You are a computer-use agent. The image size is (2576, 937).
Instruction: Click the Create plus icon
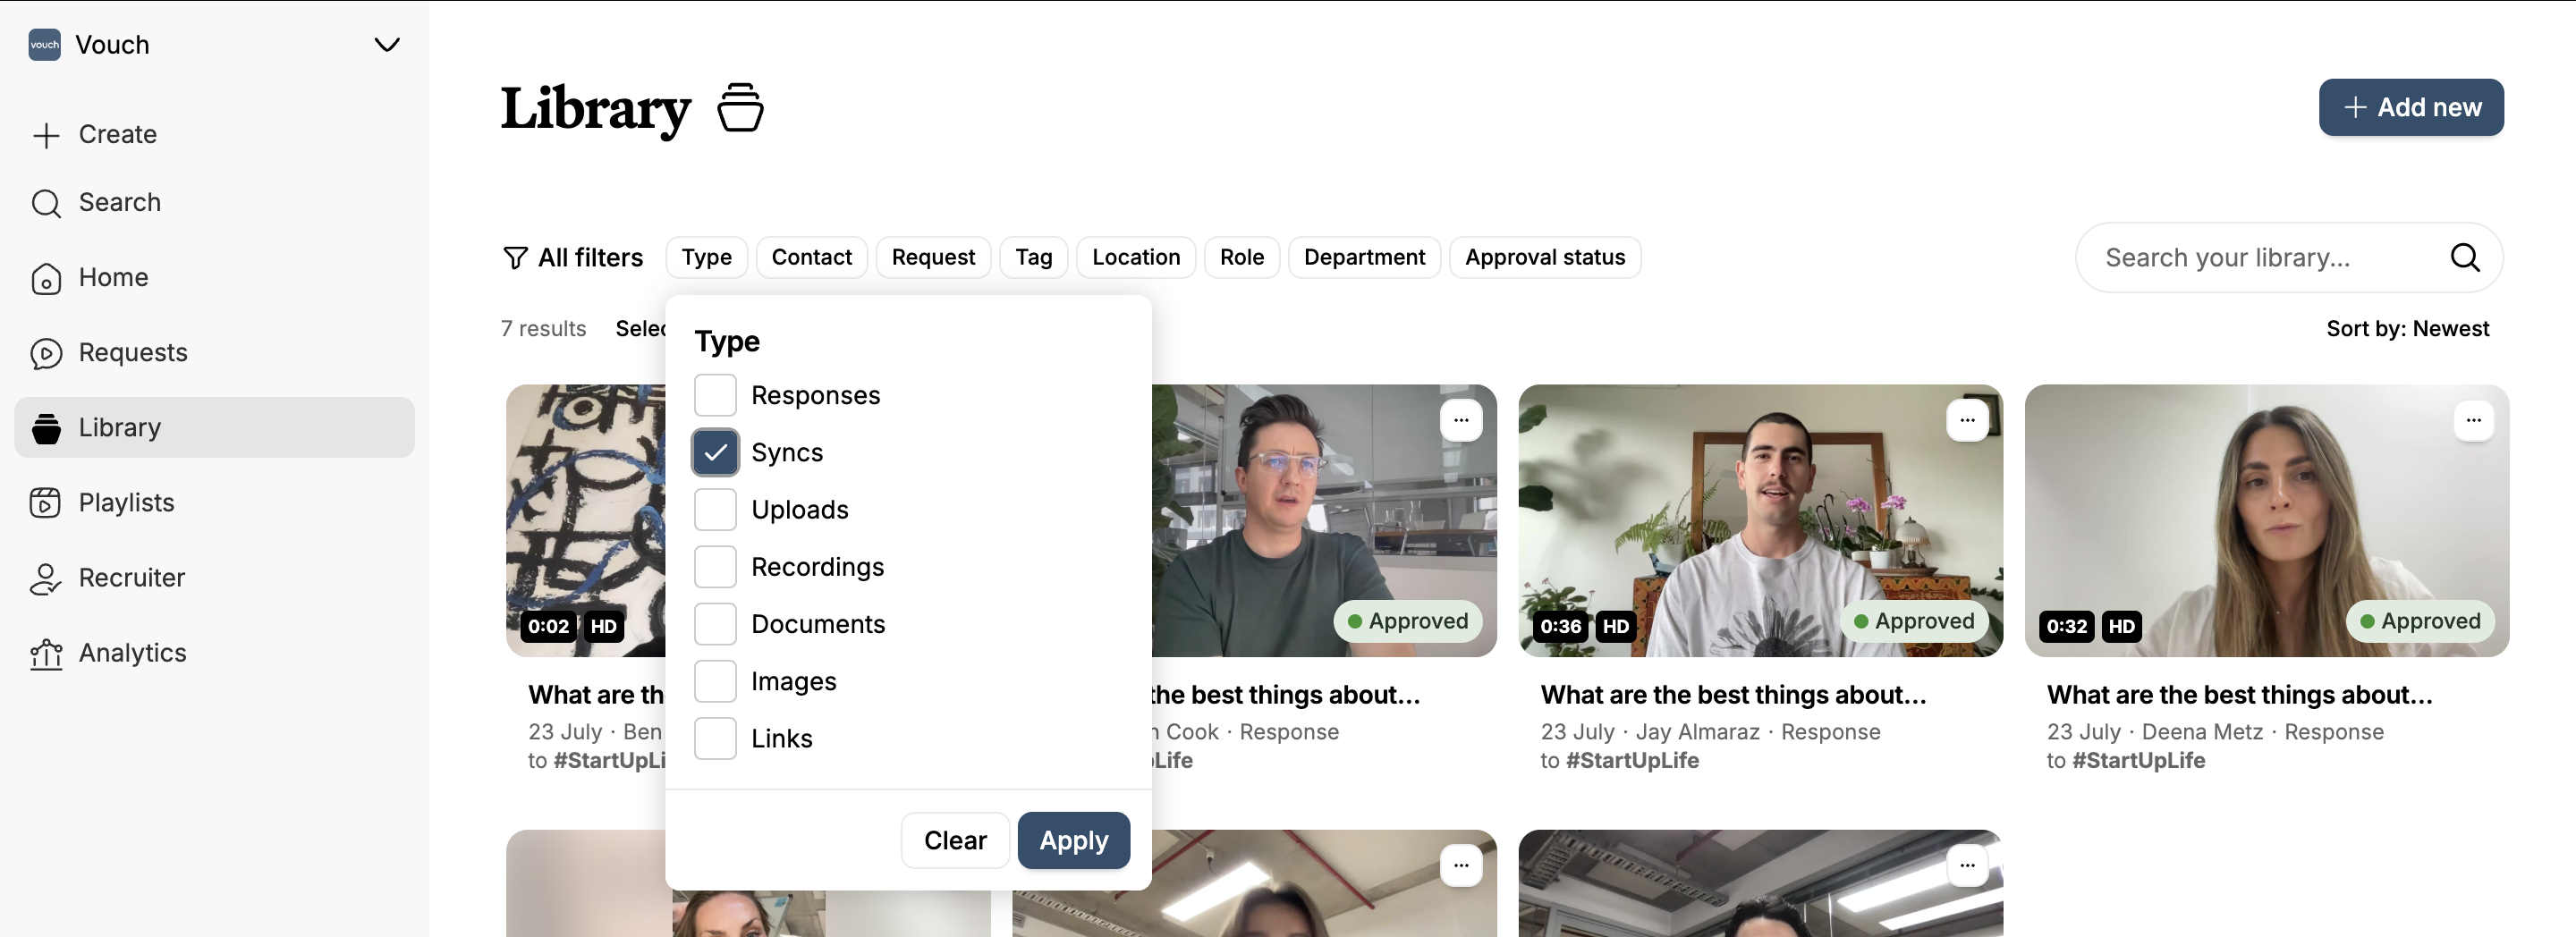pyautogui.click(x=46, y=135)
